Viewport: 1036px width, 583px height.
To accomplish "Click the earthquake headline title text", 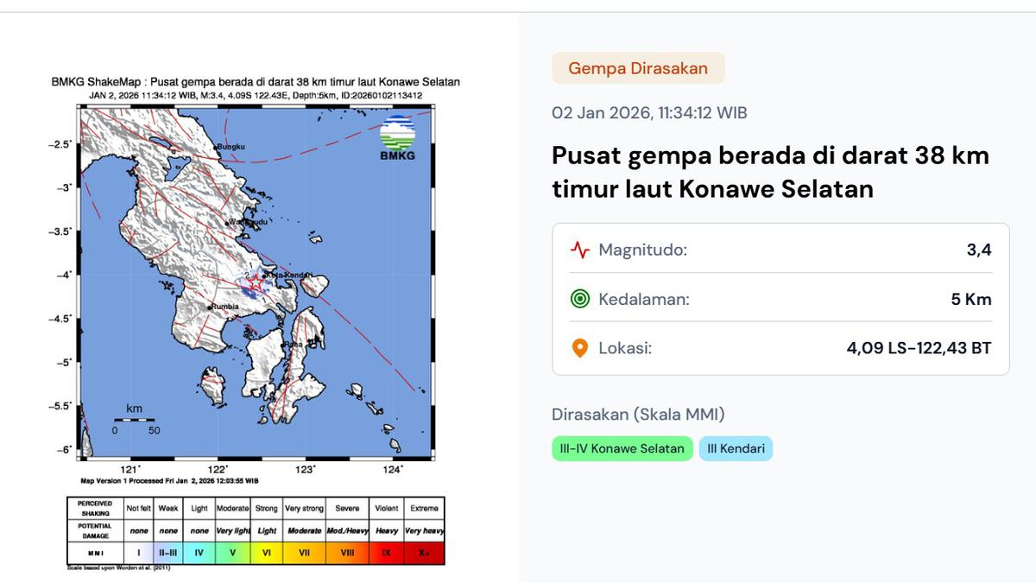I will (x=770, y=172).
